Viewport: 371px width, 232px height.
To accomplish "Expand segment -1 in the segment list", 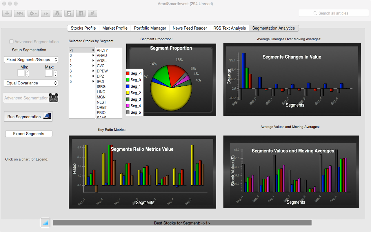I will [x=93, y=50].
